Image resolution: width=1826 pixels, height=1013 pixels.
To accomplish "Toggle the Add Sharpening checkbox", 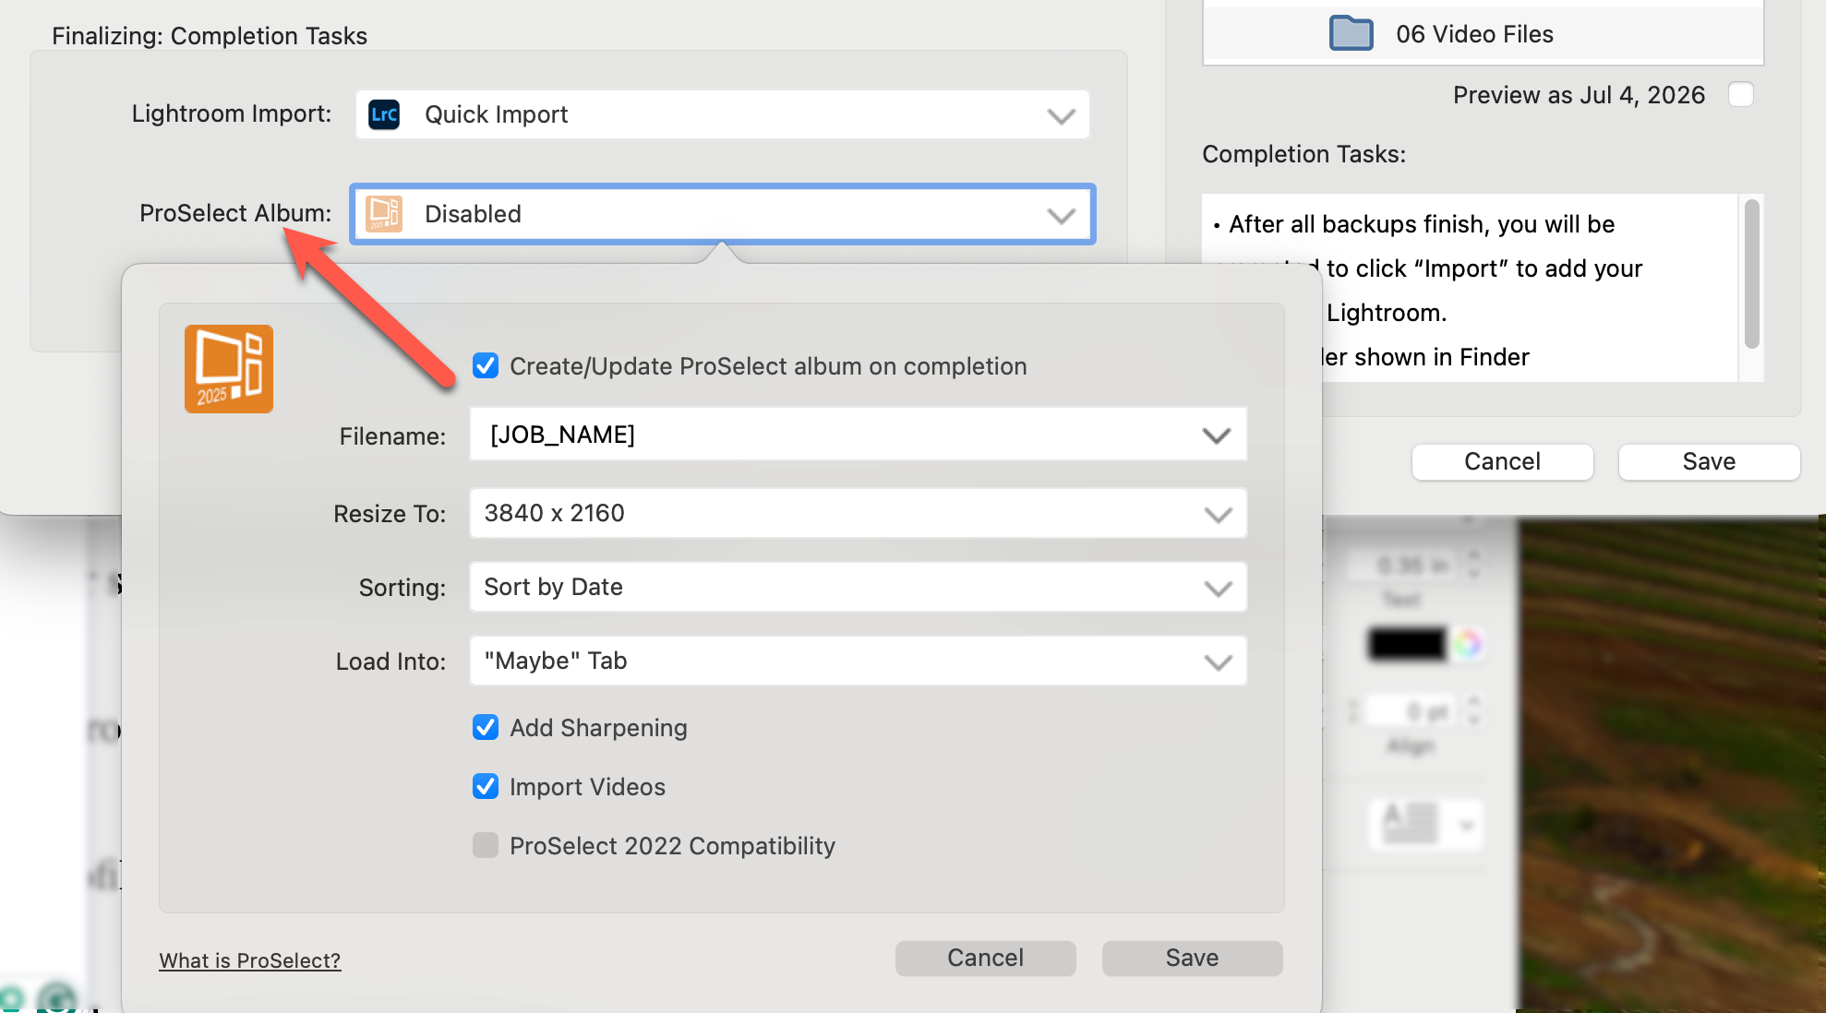I will coord(486,728).
